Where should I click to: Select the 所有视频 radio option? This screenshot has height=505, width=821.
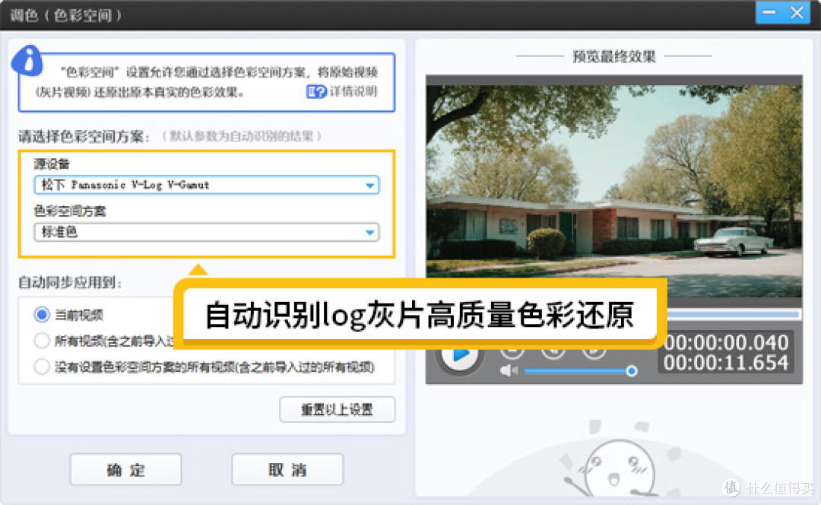coord(42,341)
